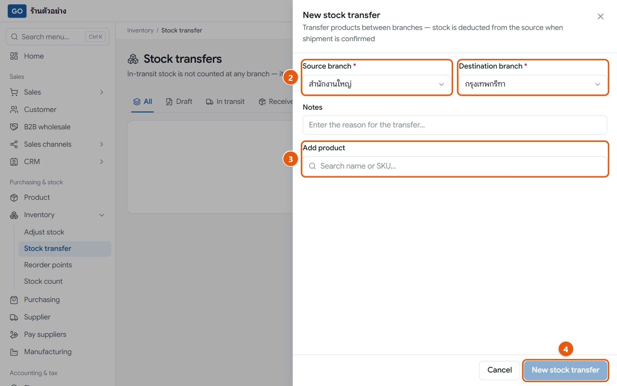Image resolution: width=617 pixels, height=386 pixels.
Task: Click the cubes icon beside Stock transfers heading
Action: coord(133,59)
